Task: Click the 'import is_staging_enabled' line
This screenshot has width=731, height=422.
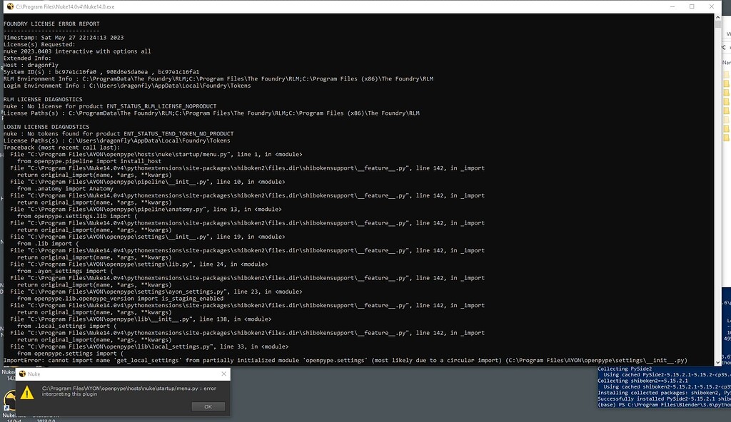Action: coord(120,299)
